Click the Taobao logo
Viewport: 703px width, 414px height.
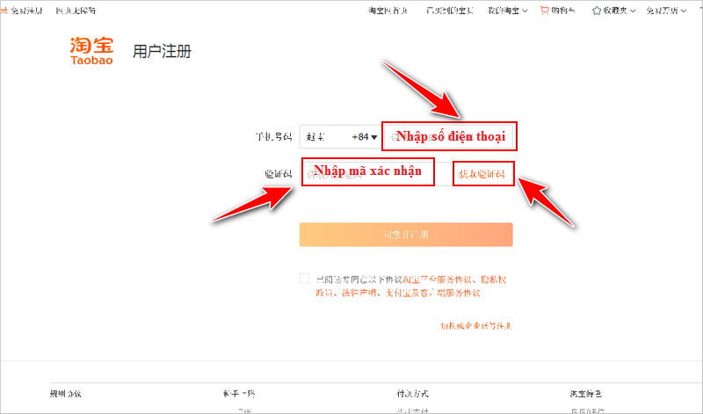coord(93,52)
